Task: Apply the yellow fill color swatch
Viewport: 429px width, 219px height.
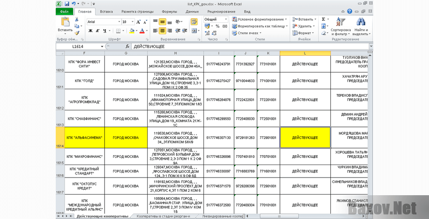Action: pyautogui.click(x=132, y=31)
